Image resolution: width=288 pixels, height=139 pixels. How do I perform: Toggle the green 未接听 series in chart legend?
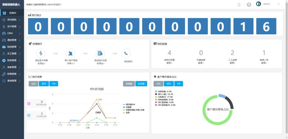(x=134, y=110)
